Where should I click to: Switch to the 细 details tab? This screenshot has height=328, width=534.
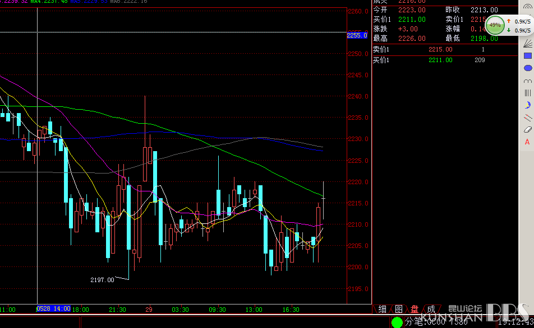[x=382, y=310]
